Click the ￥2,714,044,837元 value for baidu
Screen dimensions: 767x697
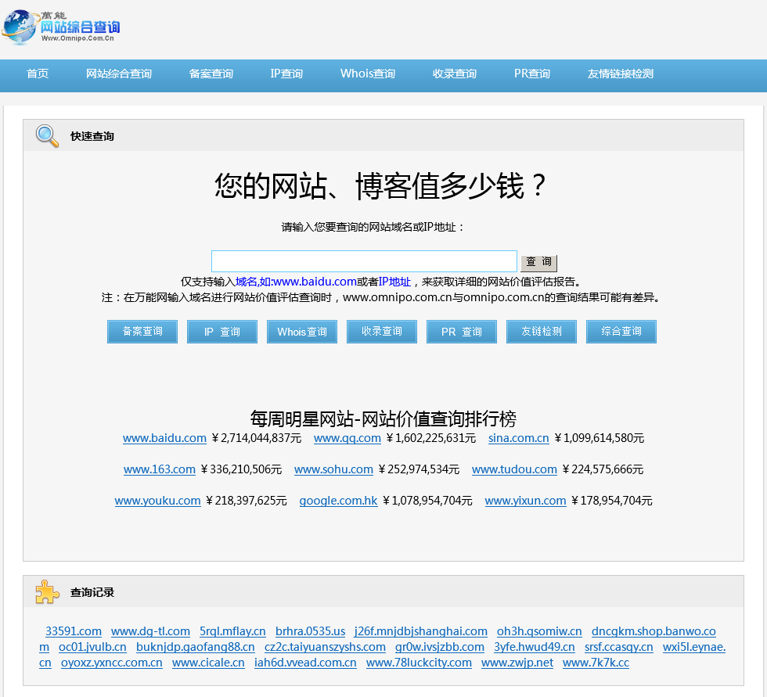[x=257, y=438]
